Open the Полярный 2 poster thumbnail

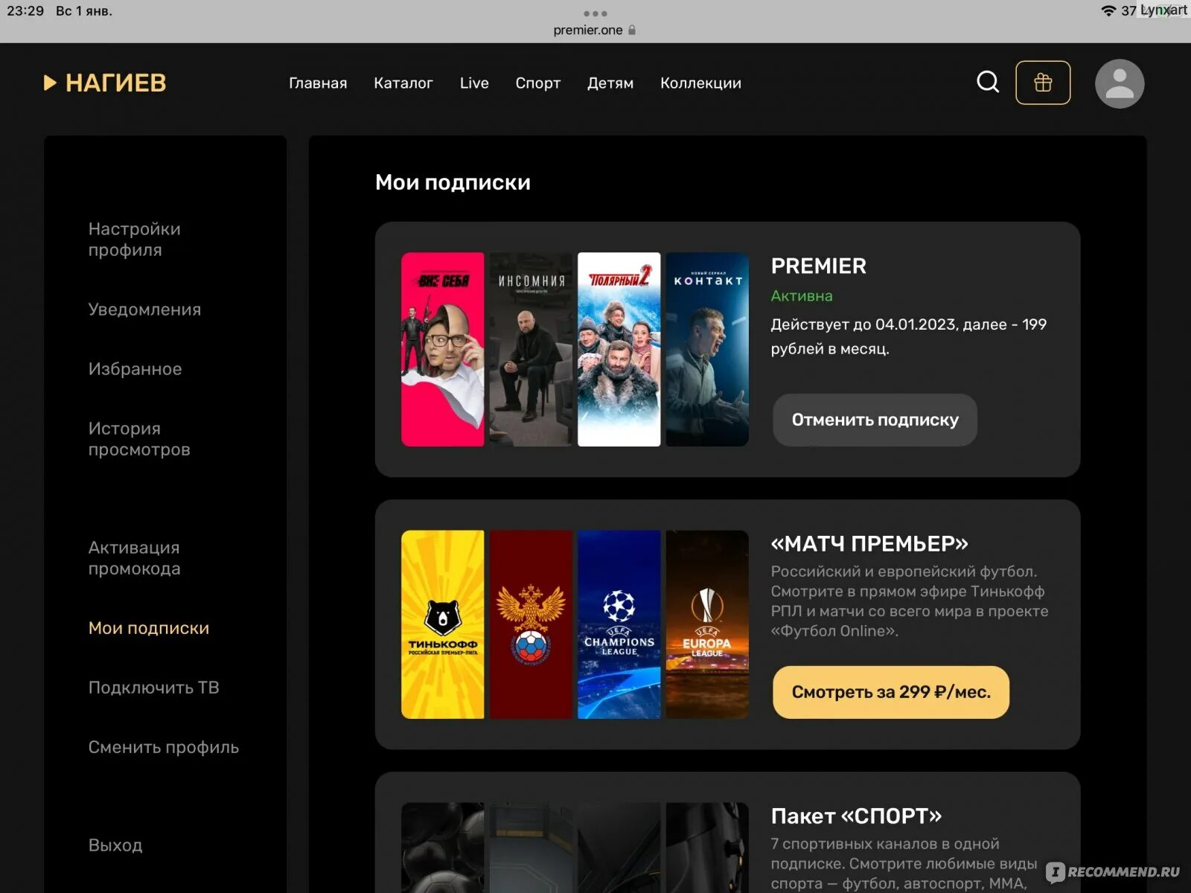pos(619,350)
